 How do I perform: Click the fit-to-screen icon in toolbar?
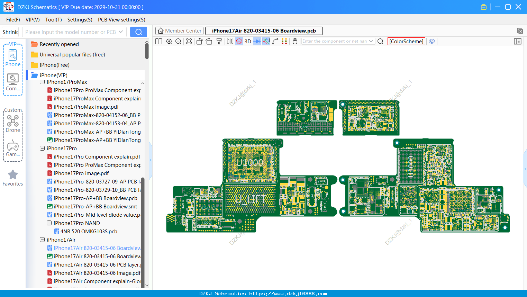[x=189, y=42]
